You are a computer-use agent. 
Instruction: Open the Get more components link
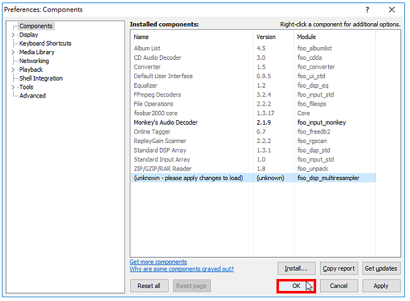point(158,262)
